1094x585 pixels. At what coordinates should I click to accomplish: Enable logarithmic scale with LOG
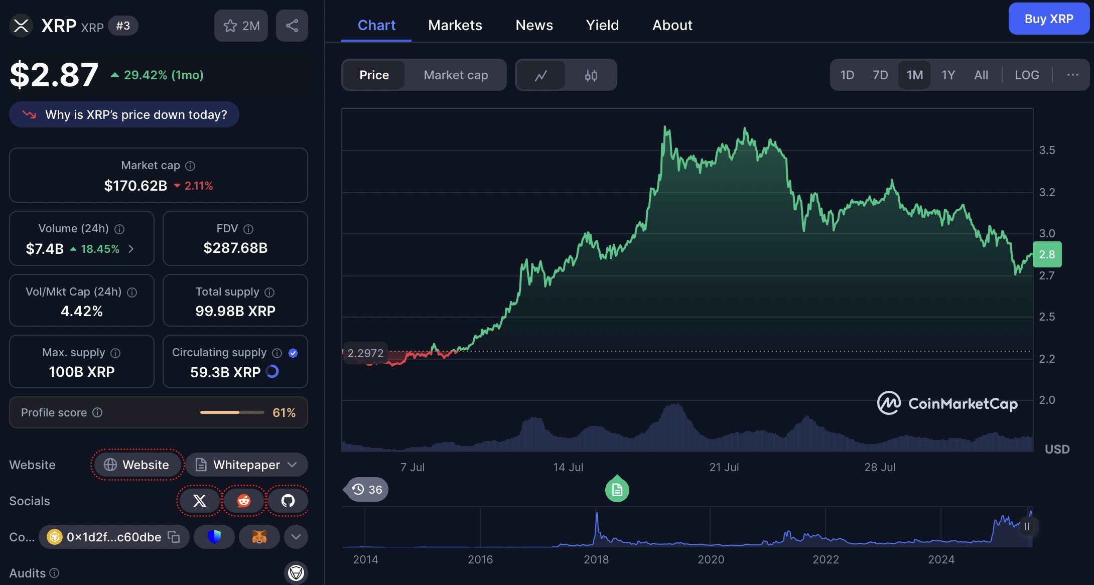pyautogui.click(x=1027, y=75)
